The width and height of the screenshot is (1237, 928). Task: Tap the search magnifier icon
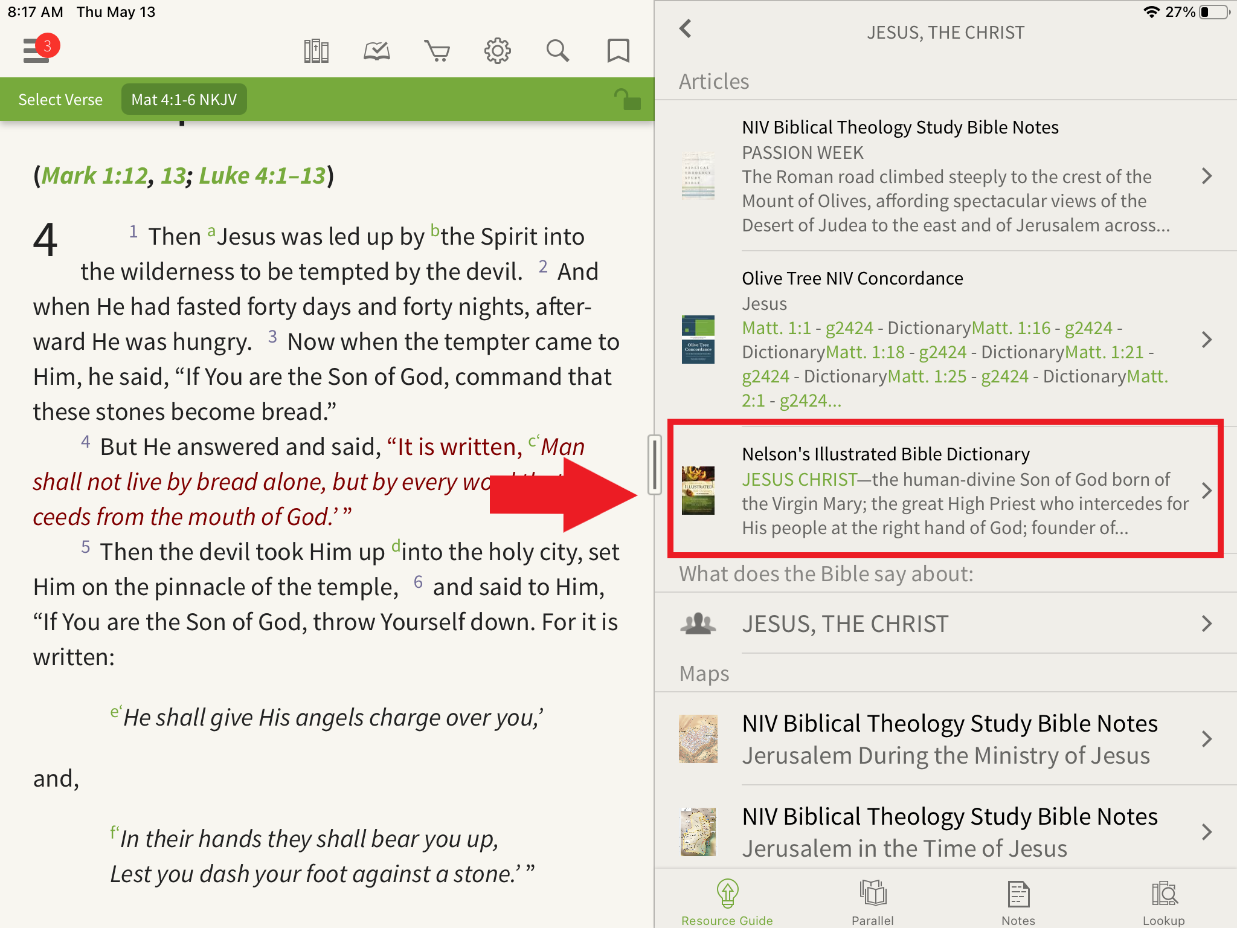557,51
